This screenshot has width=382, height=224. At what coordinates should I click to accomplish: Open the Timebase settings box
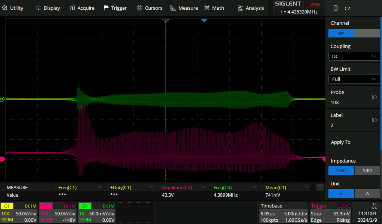(x=283, y=213)
